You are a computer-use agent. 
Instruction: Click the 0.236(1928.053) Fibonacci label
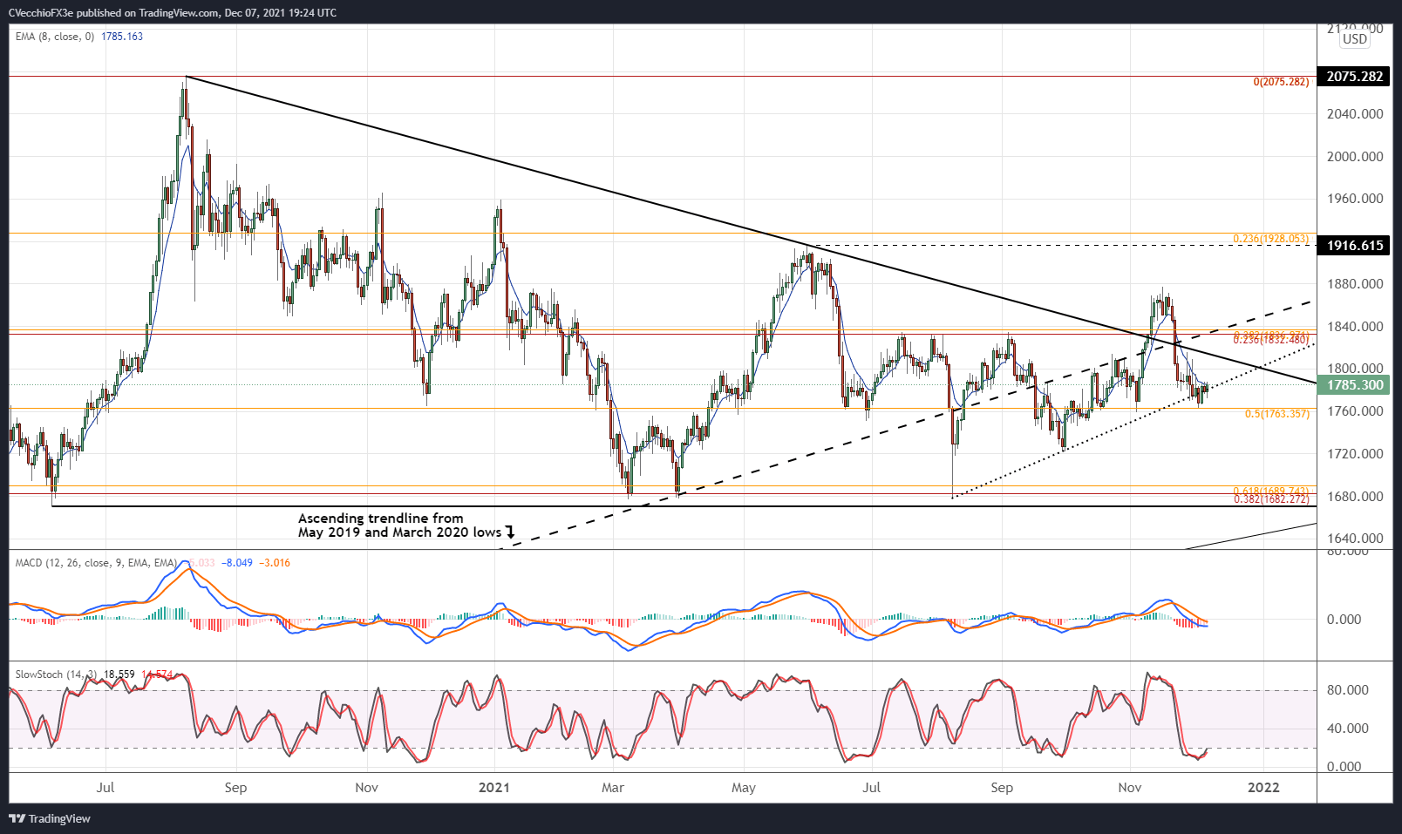(1270, 239)
